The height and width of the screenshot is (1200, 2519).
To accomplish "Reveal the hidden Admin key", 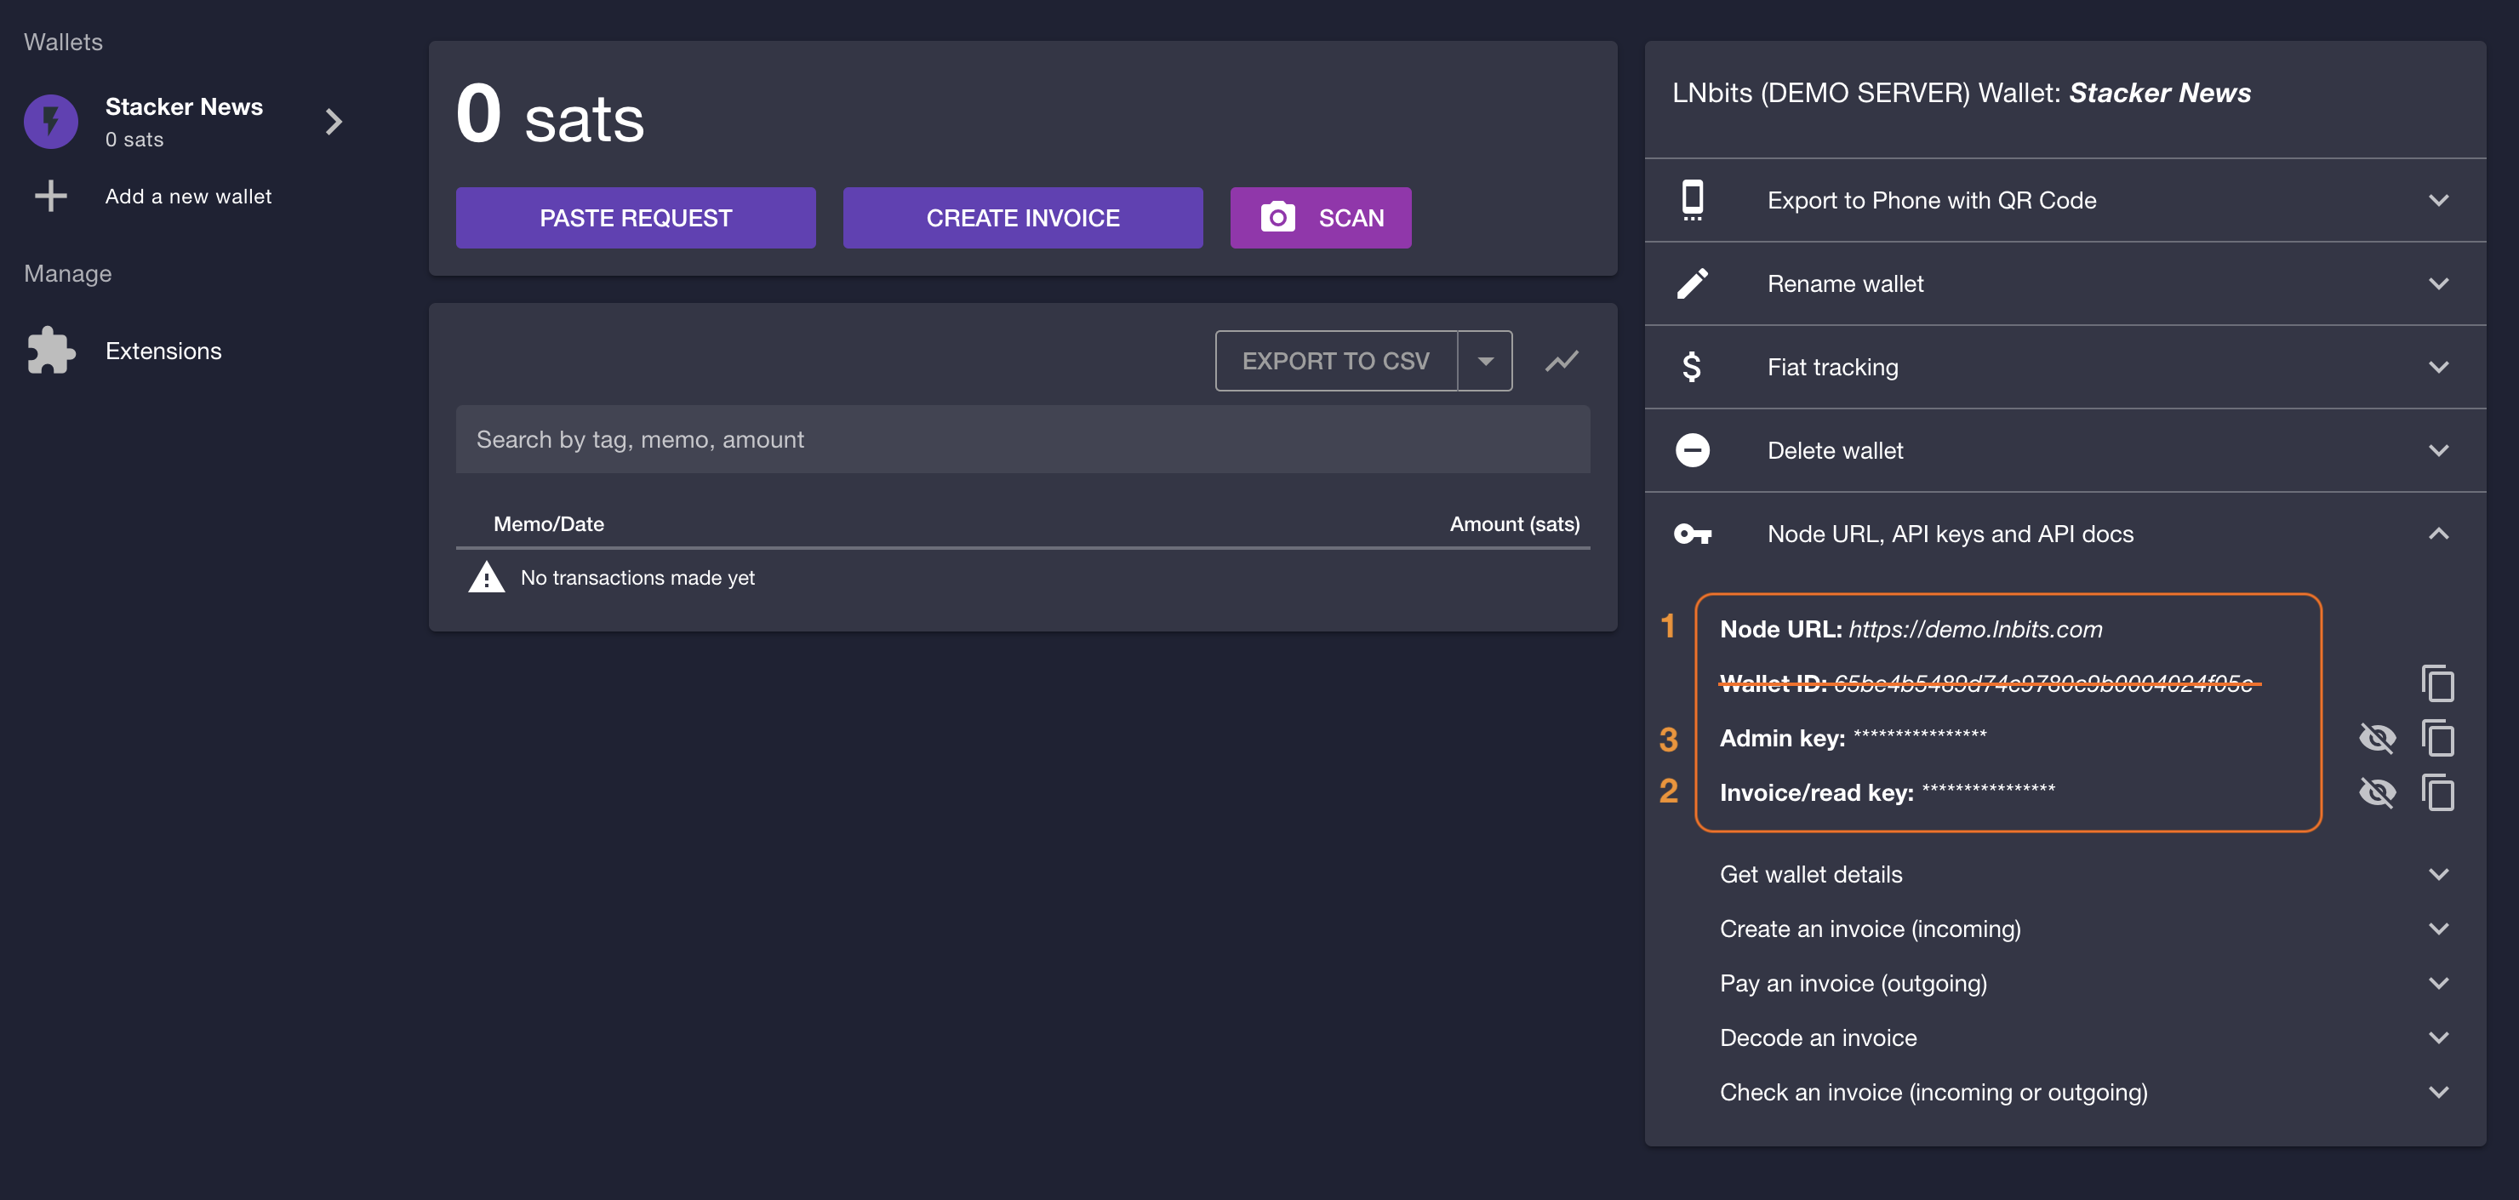I will click(2377, 737).
